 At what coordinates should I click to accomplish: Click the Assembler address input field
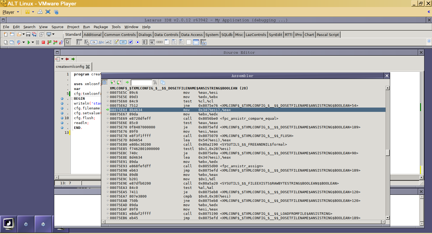click(x=141, y=82)
